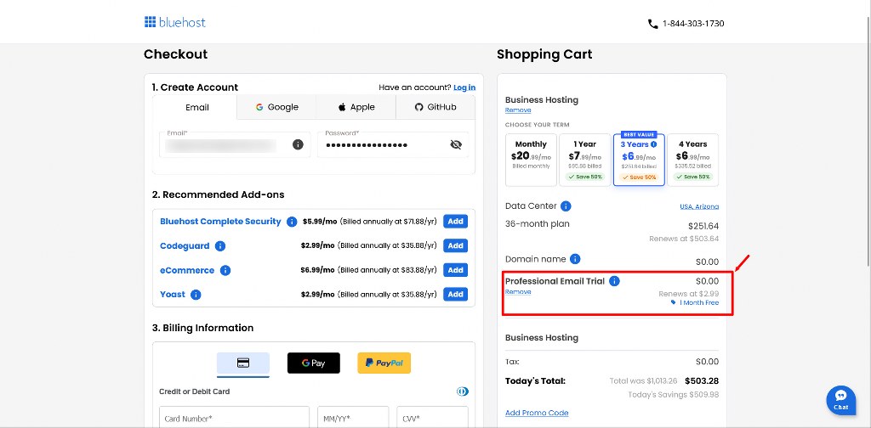Add Bluehost Complete Security add-on

pos(456,222)
